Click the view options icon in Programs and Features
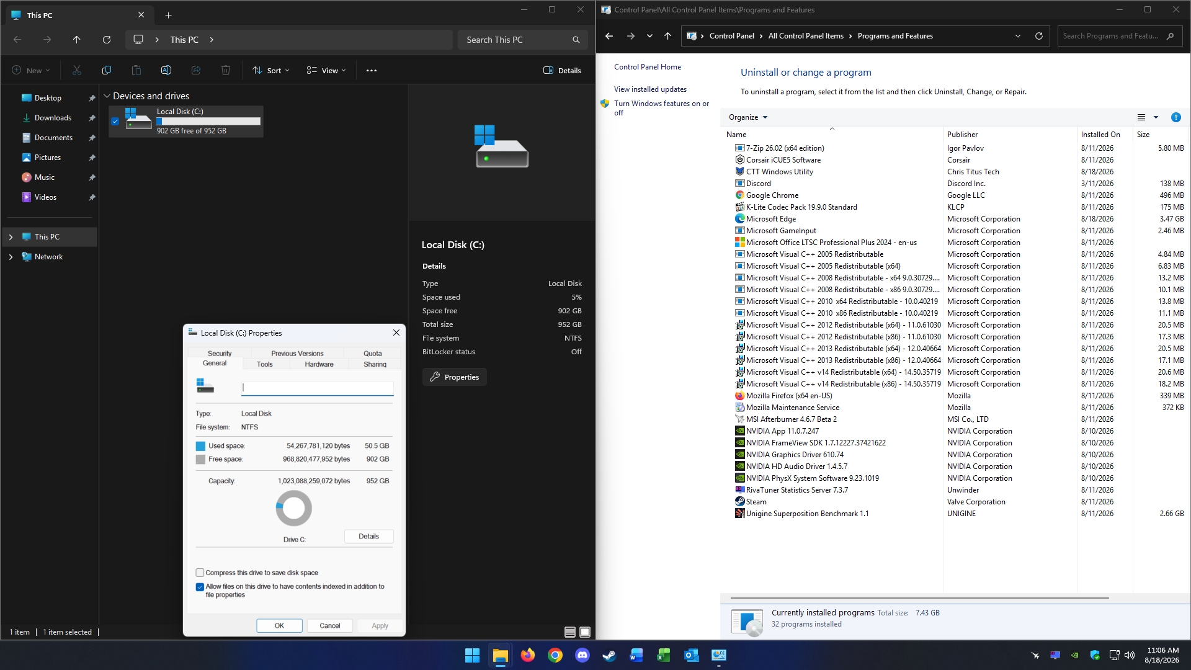The image size is (1191, 670). [x=1141, y=117]
